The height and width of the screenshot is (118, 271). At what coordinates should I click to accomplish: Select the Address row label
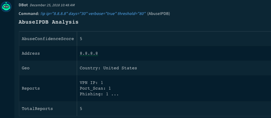(31, 53)
